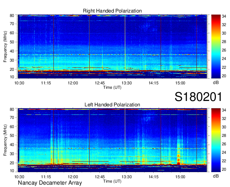Click the 80 MHz tick label on the right-handed plot
The width and height of the screenshot is (230, 187).
point(12,16)
